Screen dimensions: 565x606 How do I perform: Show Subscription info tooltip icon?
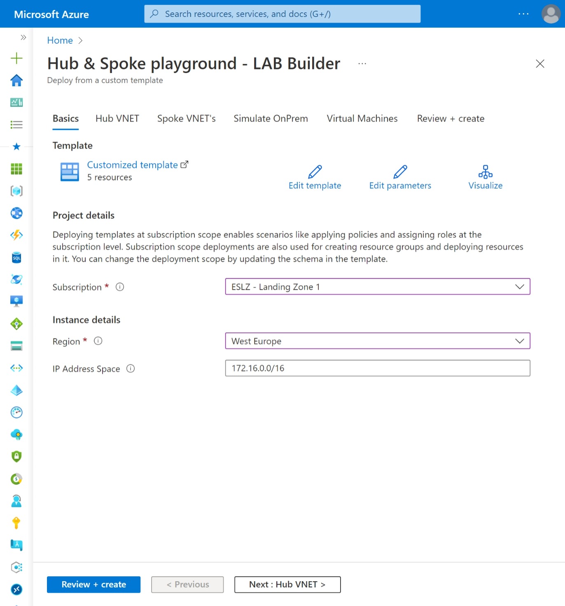pyautogui.click(x=120, y=287)
